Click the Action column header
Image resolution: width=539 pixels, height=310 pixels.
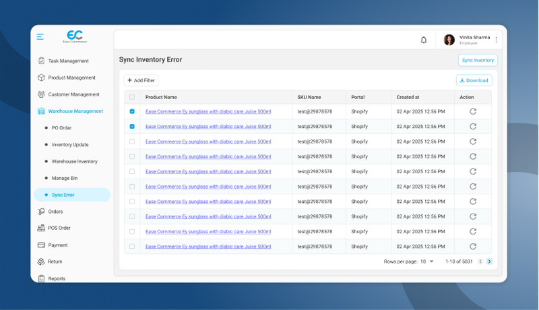467,97
